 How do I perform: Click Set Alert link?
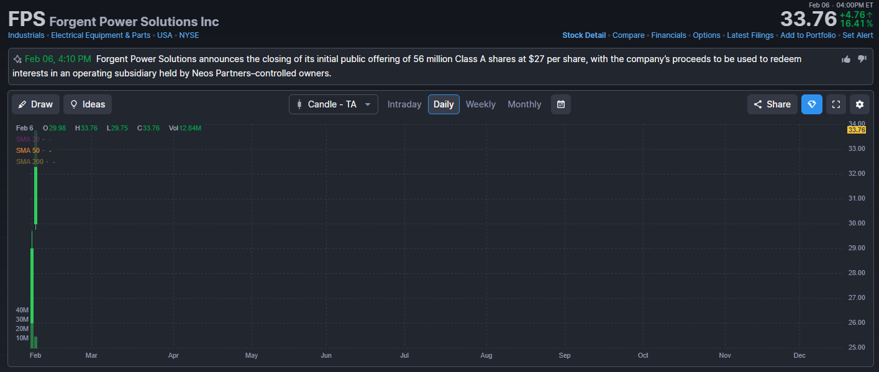click(x=858, y=35)
